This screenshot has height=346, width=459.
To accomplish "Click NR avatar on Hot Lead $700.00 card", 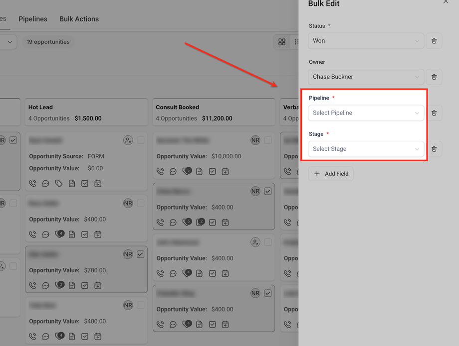I will tap(128, 254).
